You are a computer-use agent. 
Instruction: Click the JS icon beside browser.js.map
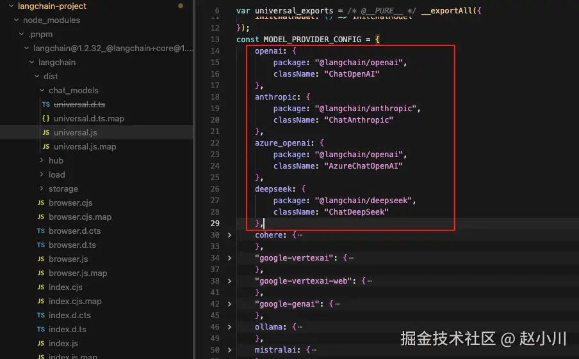(40, 273)
